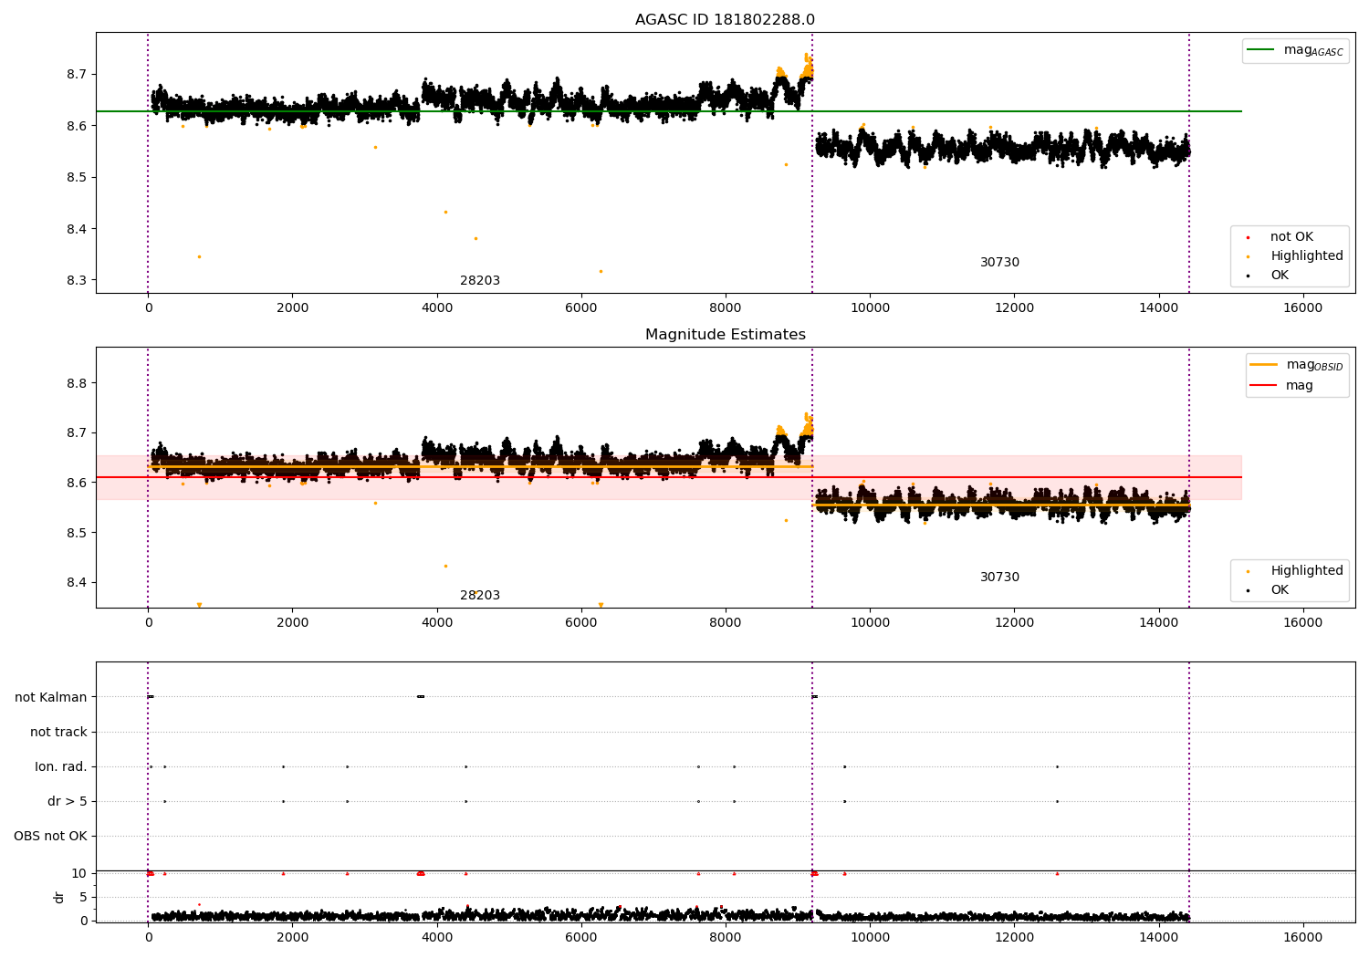Click y-tick 8.4 on Magnitude Estimates plot
Screen dimensions: 1369x958
tap(76, 583)
